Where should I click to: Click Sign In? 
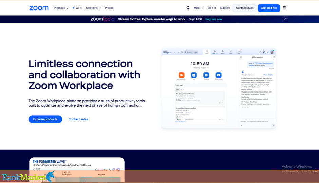click(x=211, y=8)
